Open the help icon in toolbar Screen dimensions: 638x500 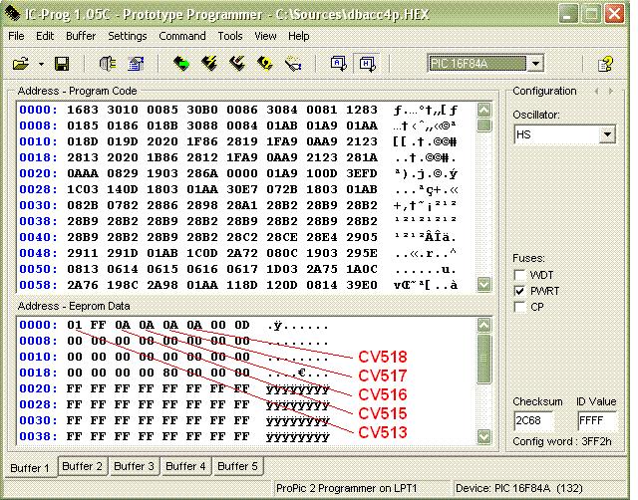pos(605,64)
